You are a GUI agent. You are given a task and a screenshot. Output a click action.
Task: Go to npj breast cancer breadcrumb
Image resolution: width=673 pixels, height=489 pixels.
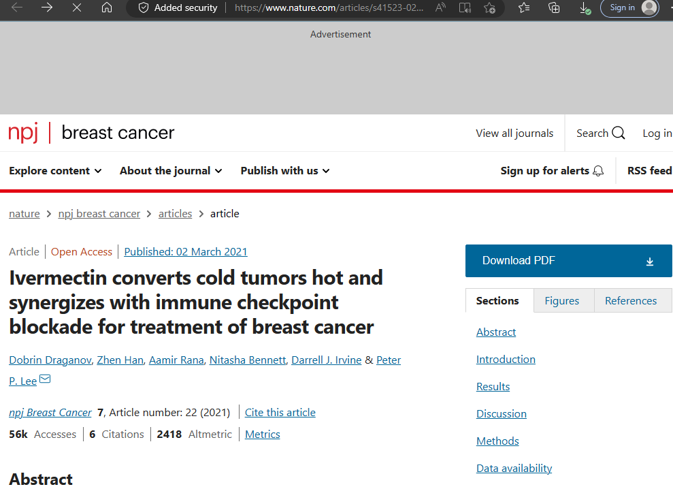click(99, 214)
